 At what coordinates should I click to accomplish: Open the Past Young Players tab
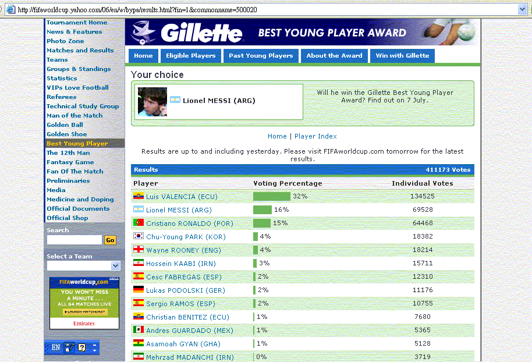click(261, 56)
